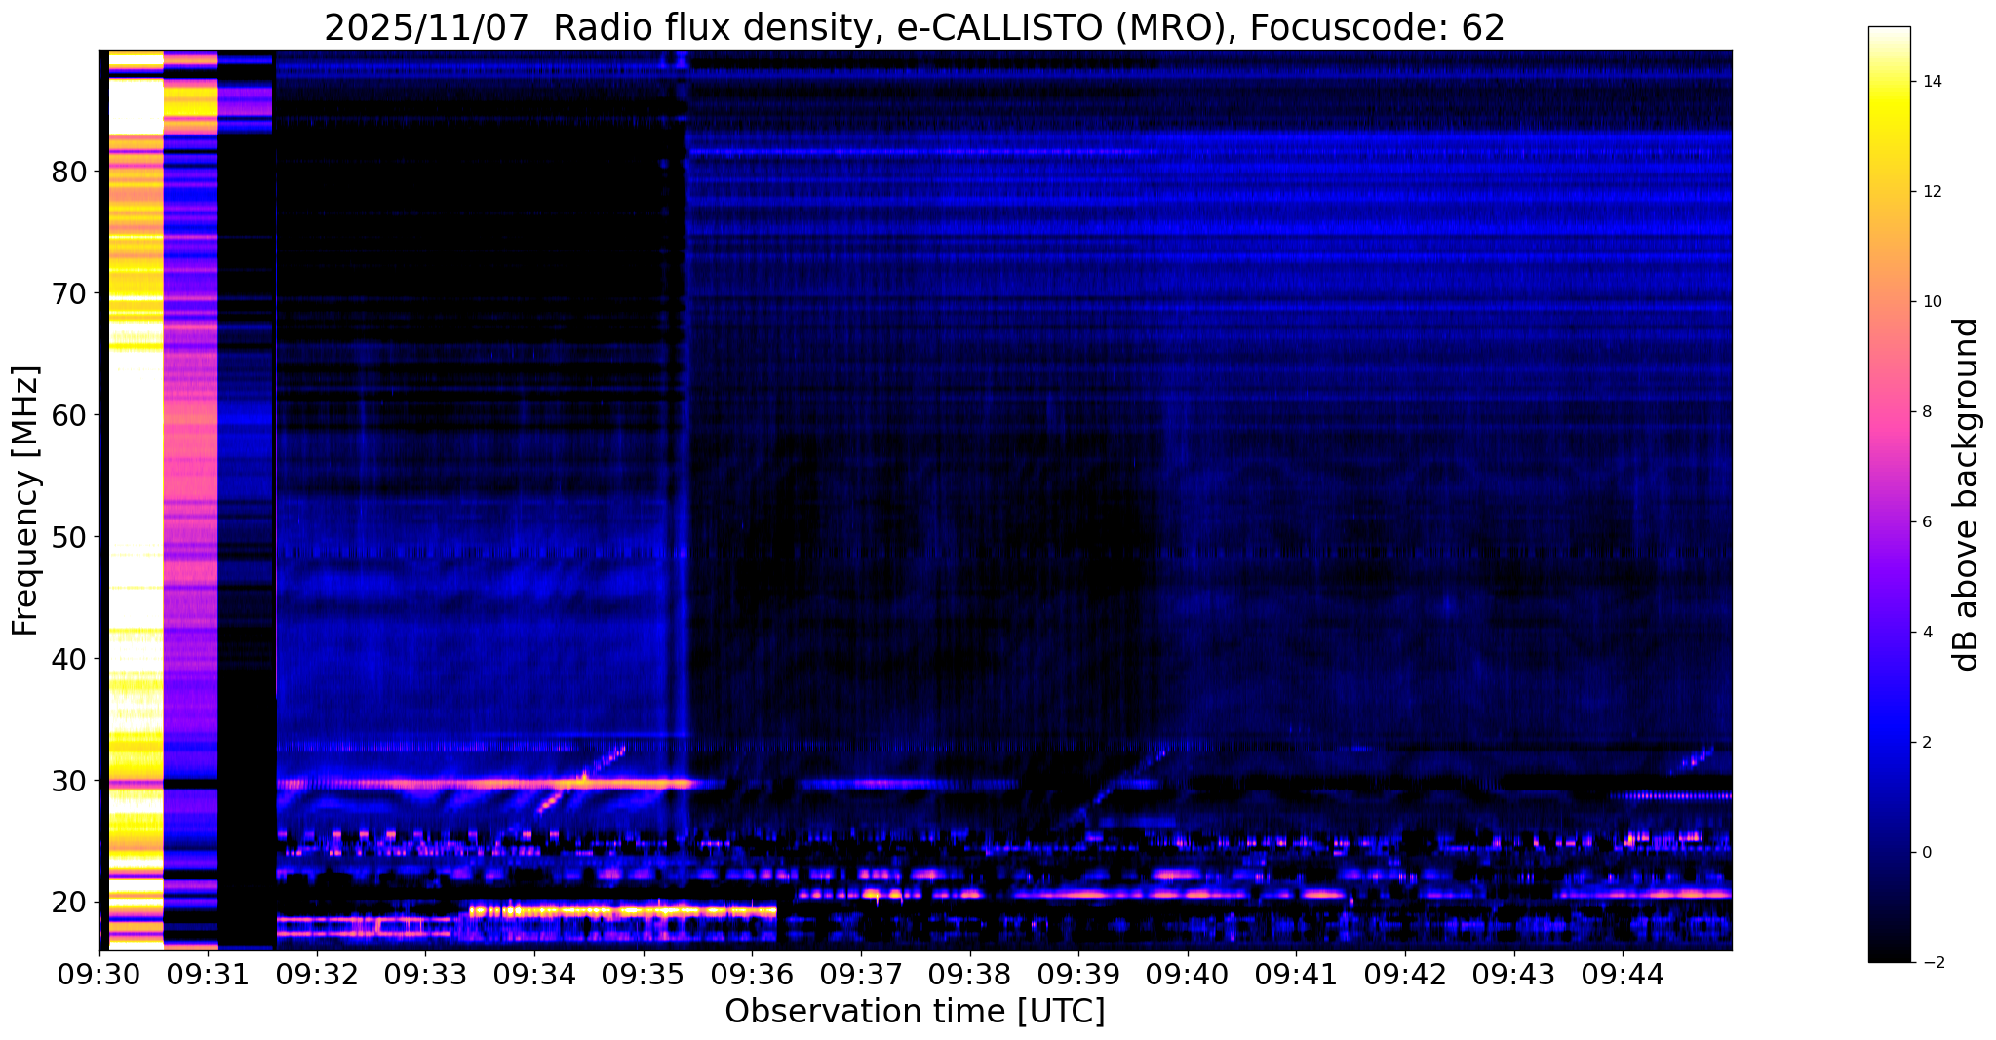1996x1040 pixels.
Task: Click the colorbar tick label 14
Action: 1932,82
